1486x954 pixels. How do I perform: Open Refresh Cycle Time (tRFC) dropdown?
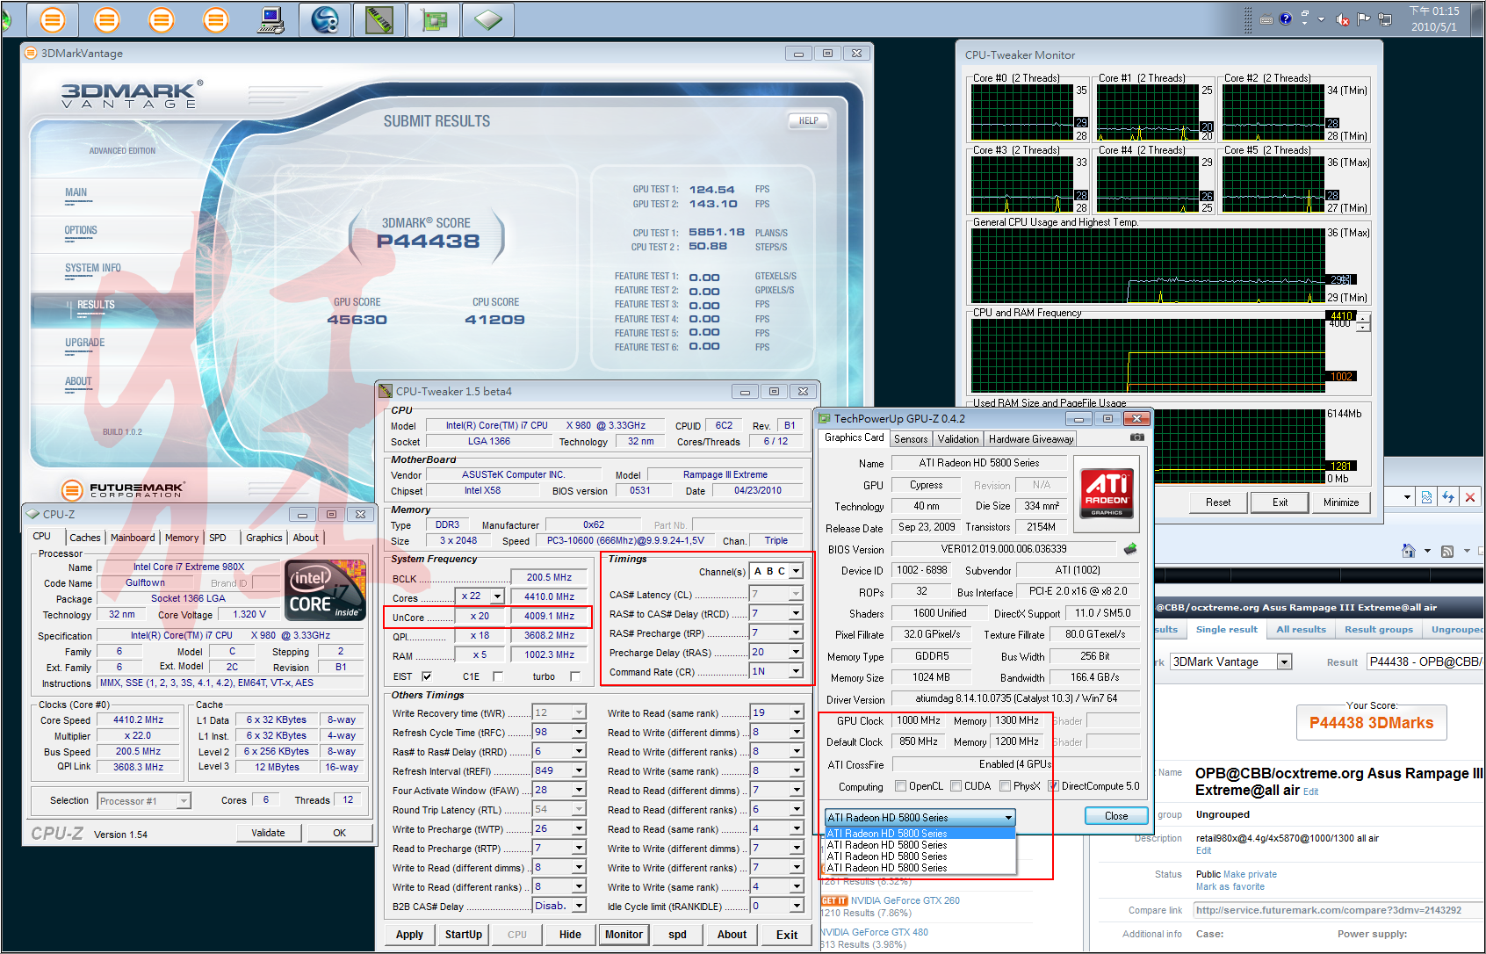pyautogui.click(x=579, y=732)
